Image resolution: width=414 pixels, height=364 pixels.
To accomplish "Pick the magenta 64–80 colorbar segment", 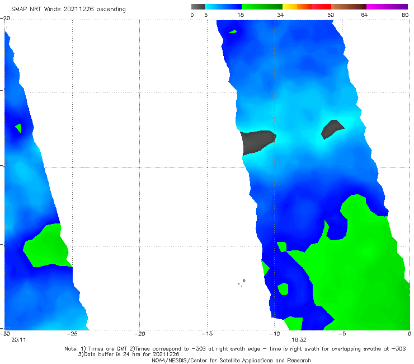I will (x=387, y=7).
